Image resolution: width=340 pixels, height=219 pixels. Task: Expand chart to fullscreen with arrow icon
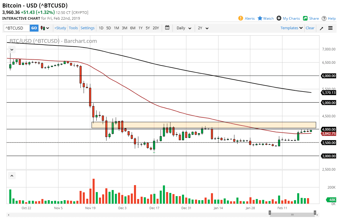[321, 28]
